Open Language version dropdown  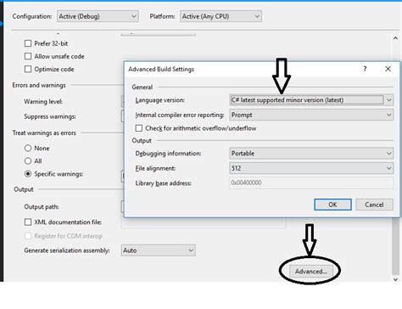pos(311,100)
